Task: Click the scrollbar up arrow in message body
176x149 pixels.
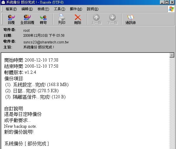Action: coord(172,55)
